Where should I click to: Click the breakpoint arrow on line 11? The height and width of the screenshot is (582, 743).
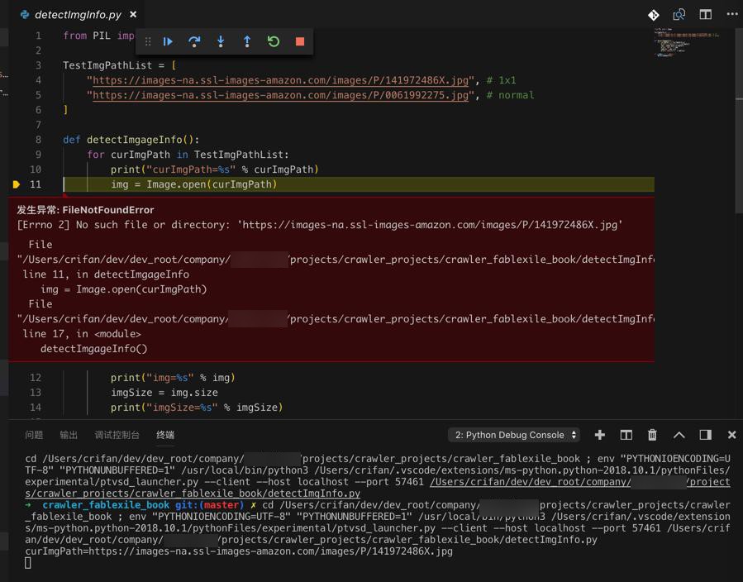pos(16,184)
